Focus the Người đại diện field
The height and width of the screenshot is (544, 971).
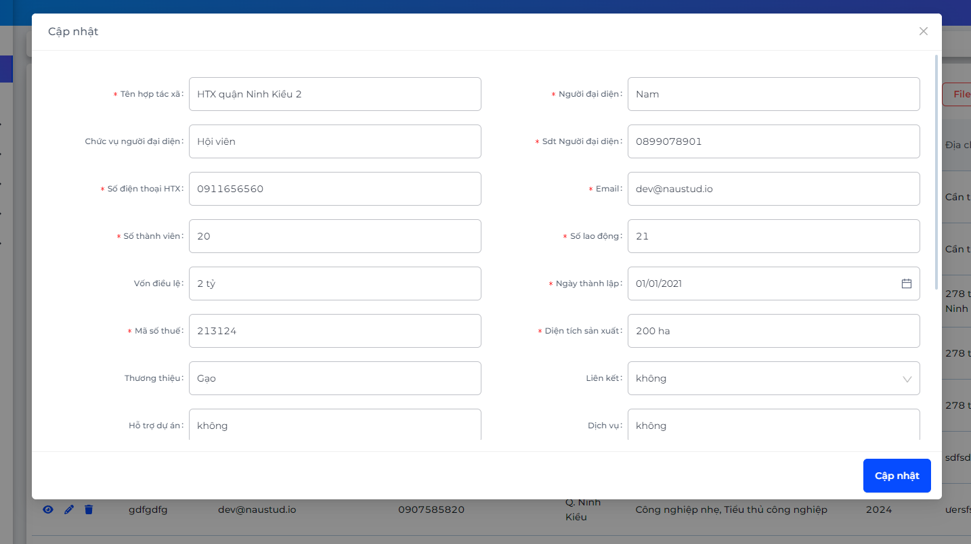(773, 94)
